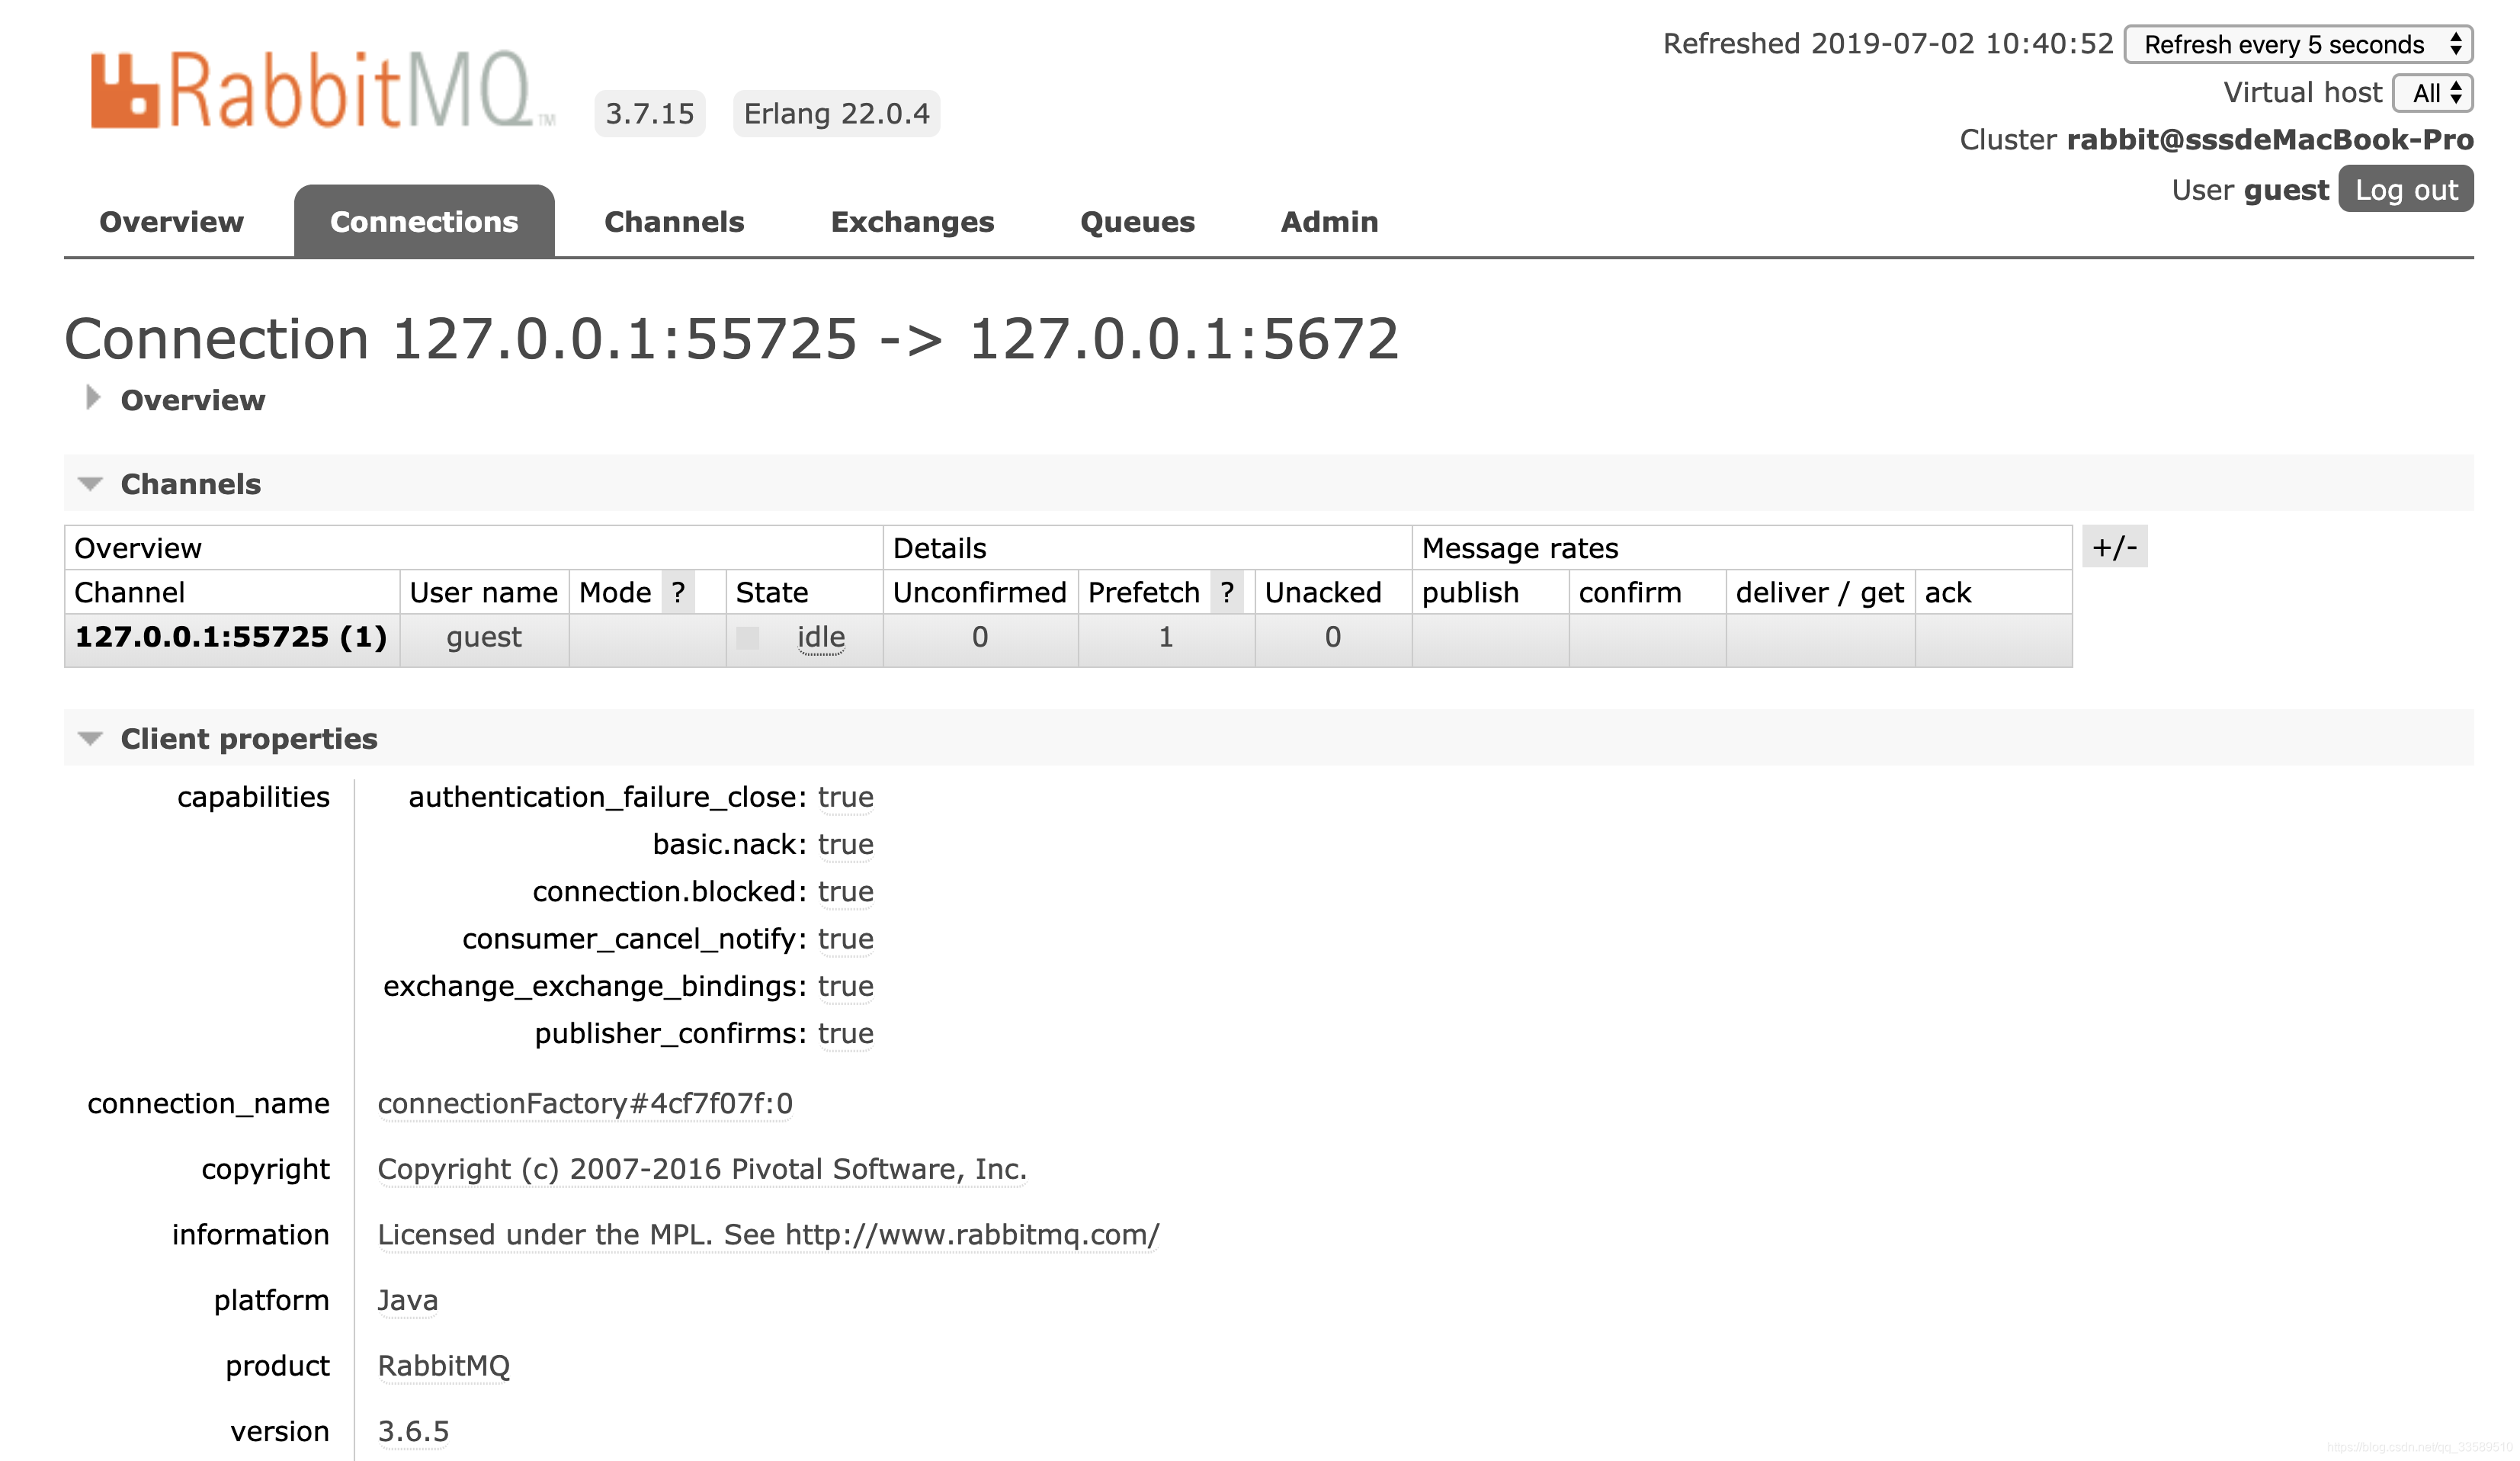Click the Connections tab

point(424,222)
